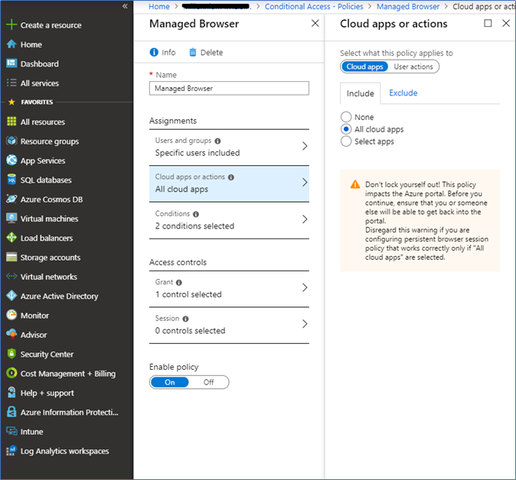Set Enable policy to On
The image size is (516, 480).
[170, 382]
